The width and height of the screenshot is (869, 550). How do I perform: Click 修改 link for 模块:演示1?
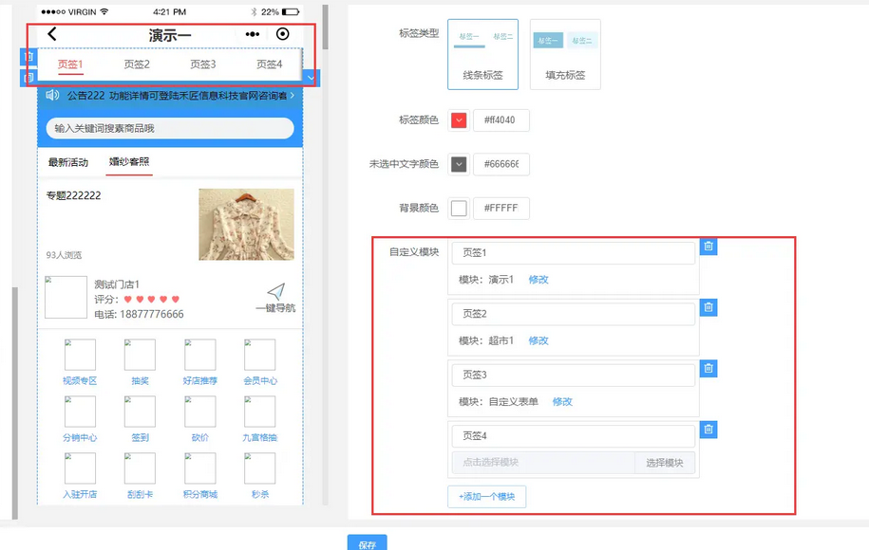pyautogui.click(x=538, y=280)
